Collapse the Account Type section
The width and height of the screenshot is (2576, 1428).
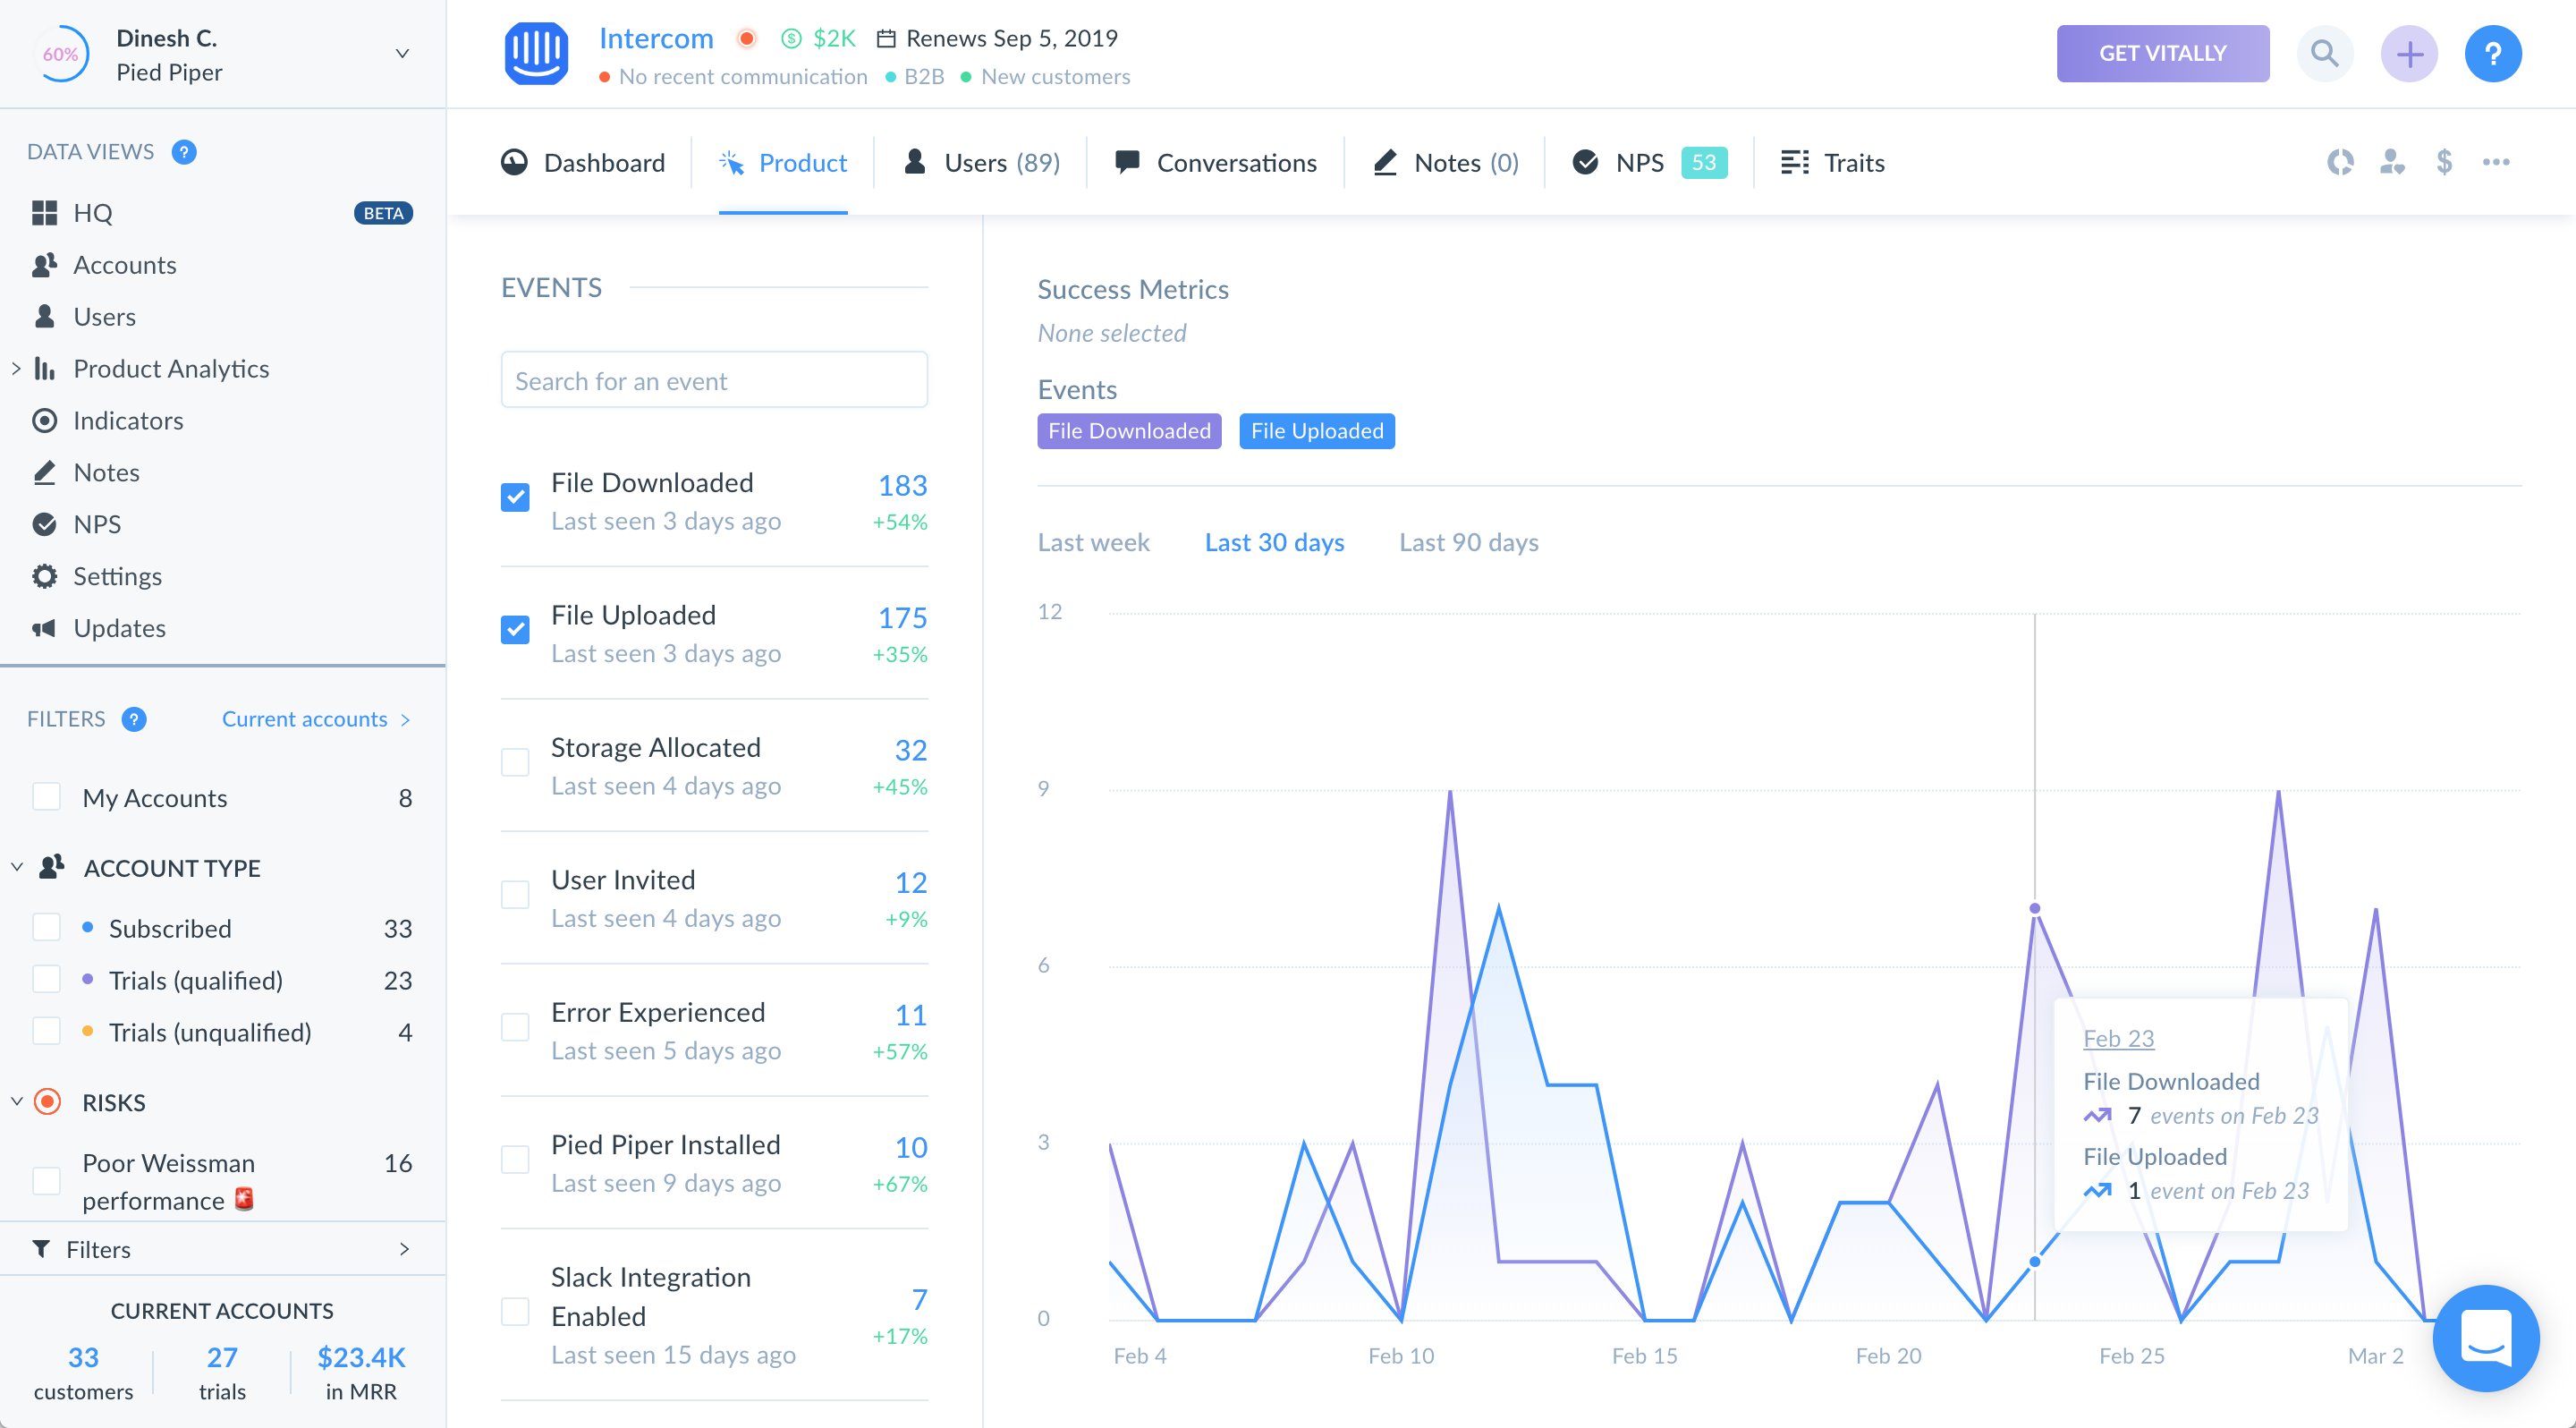point(17,867)
